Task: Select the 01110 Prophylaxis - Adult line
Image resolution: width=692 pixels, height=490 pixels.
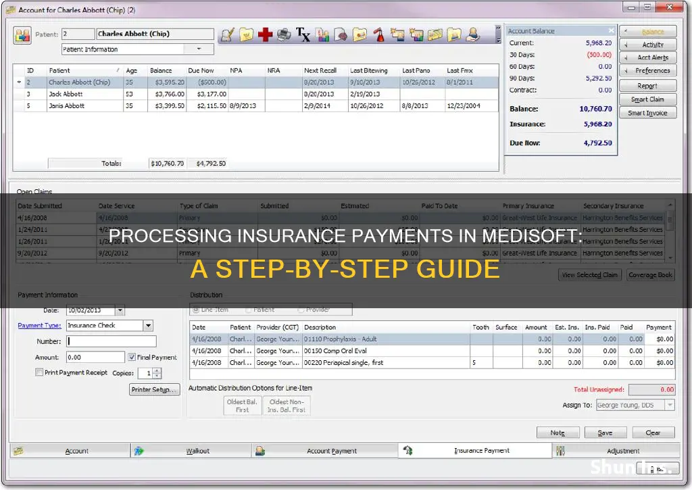Action: point(432,339)
